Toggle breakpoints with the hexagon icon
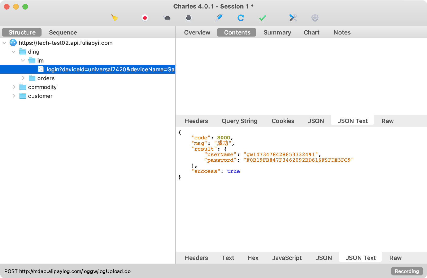Screen dimensions: 427x278 click(x=189, y=18)
